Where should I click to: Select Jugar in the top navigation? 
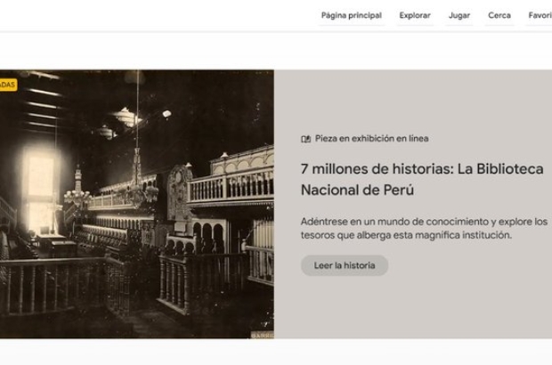tap(459, 15)
